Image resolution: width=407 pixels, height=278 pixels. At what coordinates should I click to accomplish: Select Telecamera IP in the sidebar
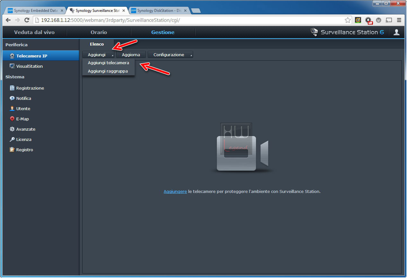pyautogui.click(x=41, y=56)
